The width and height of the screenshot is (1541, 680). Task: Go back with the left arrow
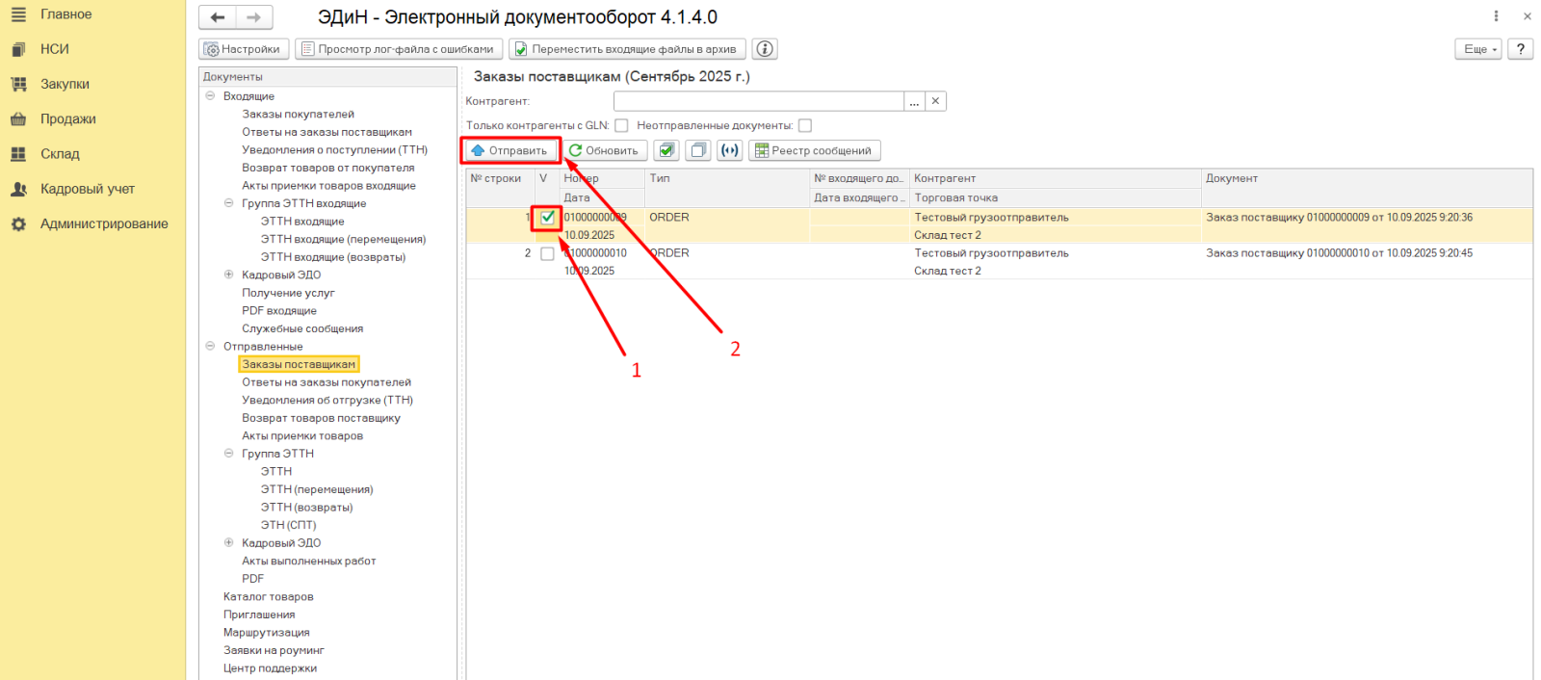pyautogui.click(x=218, y=17)
